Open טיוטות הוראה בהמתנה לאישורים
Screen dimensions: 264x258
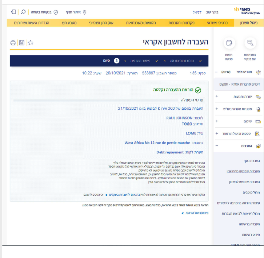pos(239,203)
